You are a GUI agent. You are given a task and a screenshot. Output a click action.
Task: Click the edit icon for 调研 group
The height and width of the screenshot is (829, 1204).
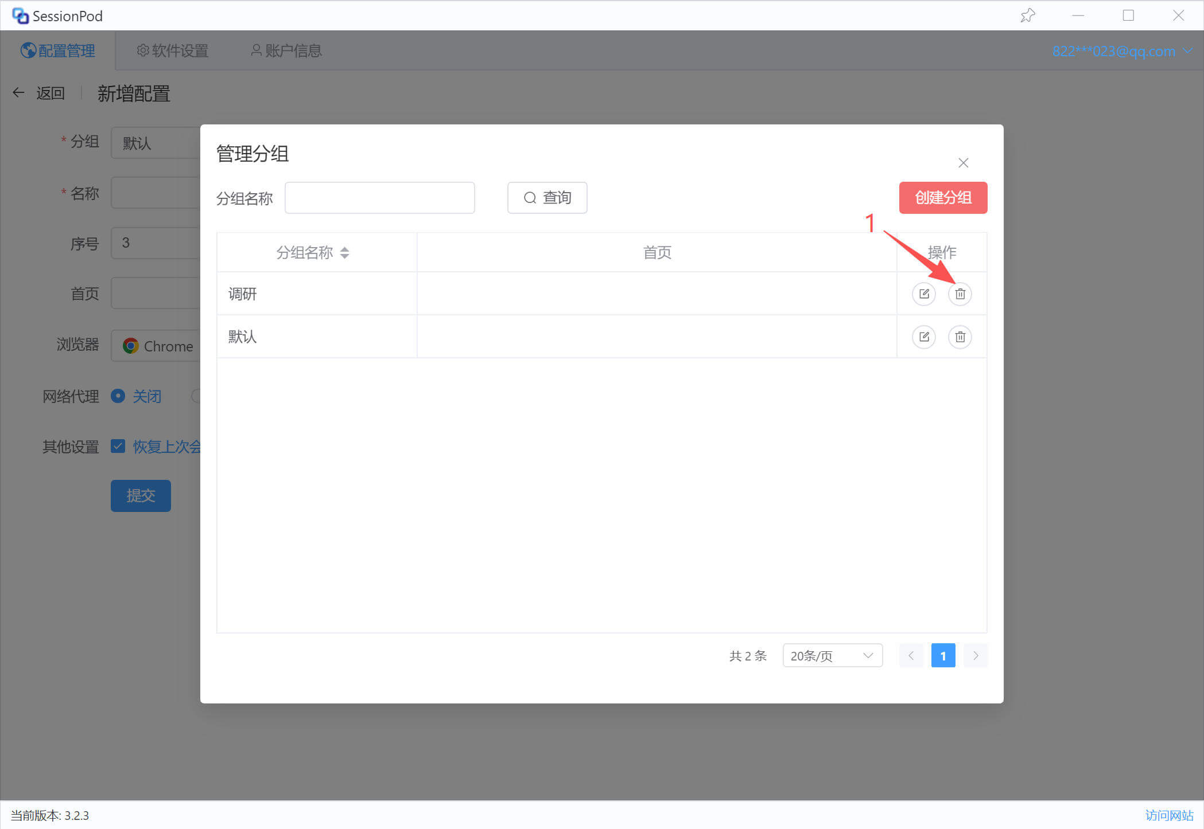pyautogui.click(x=923, y=294)
